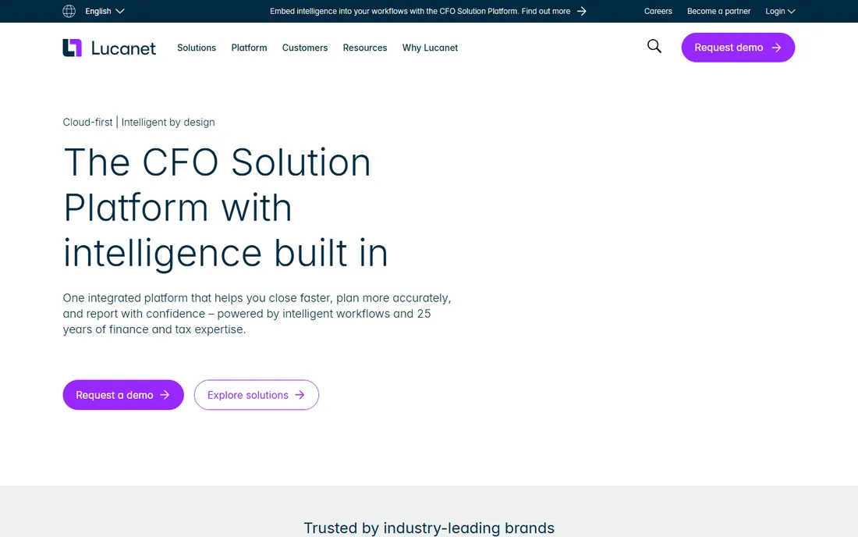Open the Resources menu
The width and height of the screenshot is (858, 537).
[x=365, y=48]
